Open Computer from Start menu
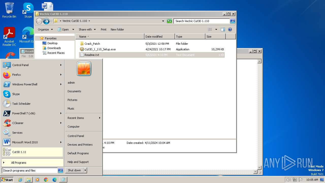Viewport: 325px width, 183px height. click(x=74, y=127)
